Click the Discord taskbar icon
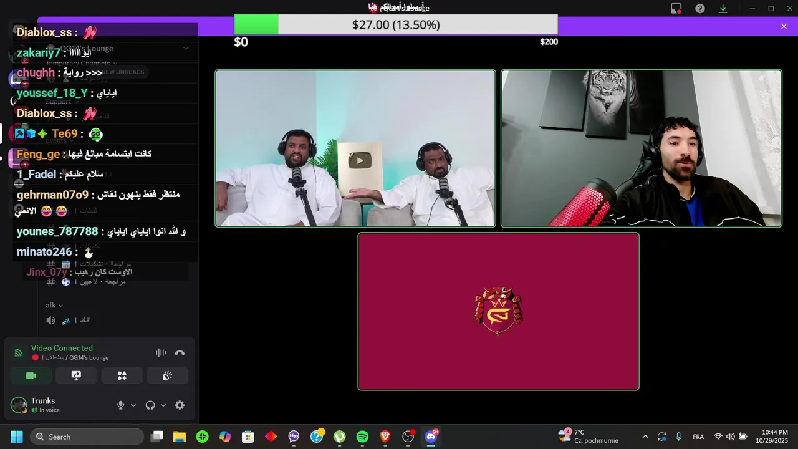Image resolution: width=798 pixels, height=449 pixels. [x=431, y=437]
